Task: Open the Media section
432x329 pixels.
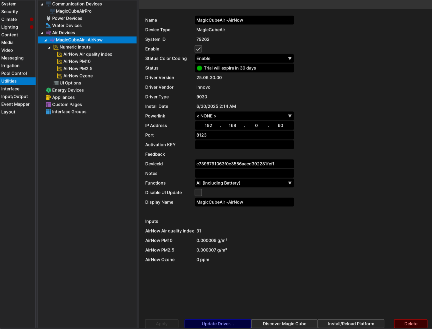Action: tap(18, 43)
